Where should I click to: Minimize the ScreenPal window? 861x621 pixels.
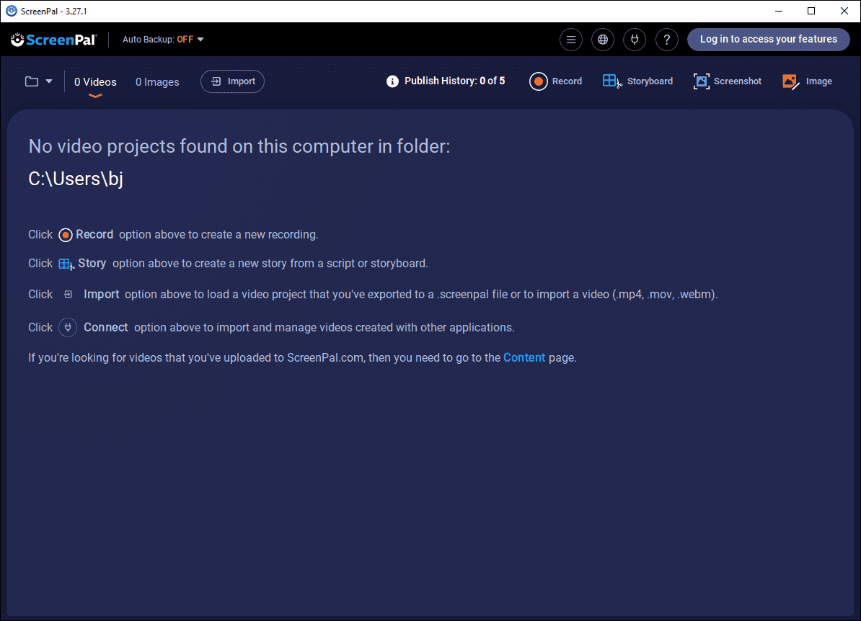pyautogui.click(x=779, y=11)
